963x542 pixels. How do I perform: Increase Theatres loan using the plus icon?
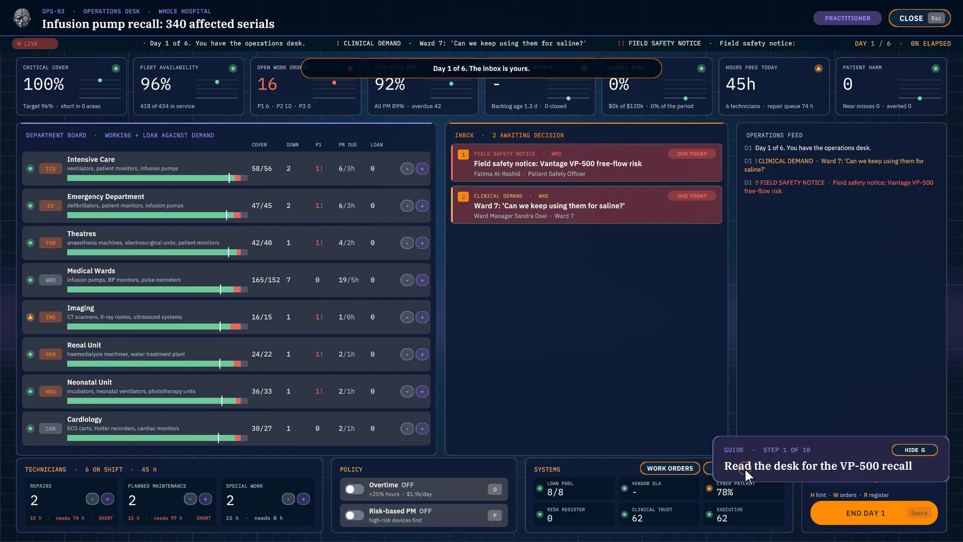pyautogui.click(x=422, y=243)
